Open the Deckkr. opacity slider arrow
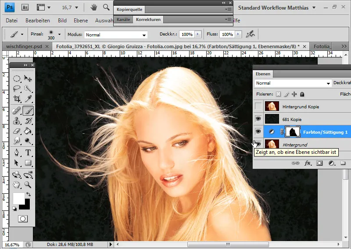The width and height of the screenshot is (351, 249). pyautogui.click(x=198, y=34)
